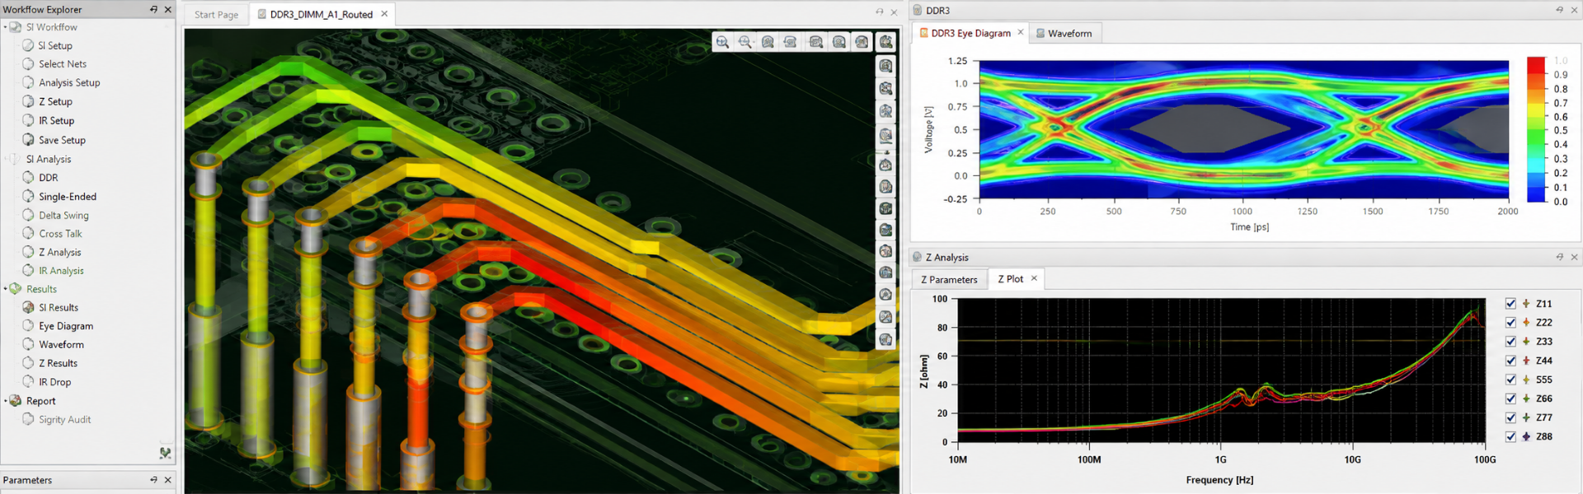Click the 3D routed board view
This screenshot has height=494, width=1583.
[541, 261]
